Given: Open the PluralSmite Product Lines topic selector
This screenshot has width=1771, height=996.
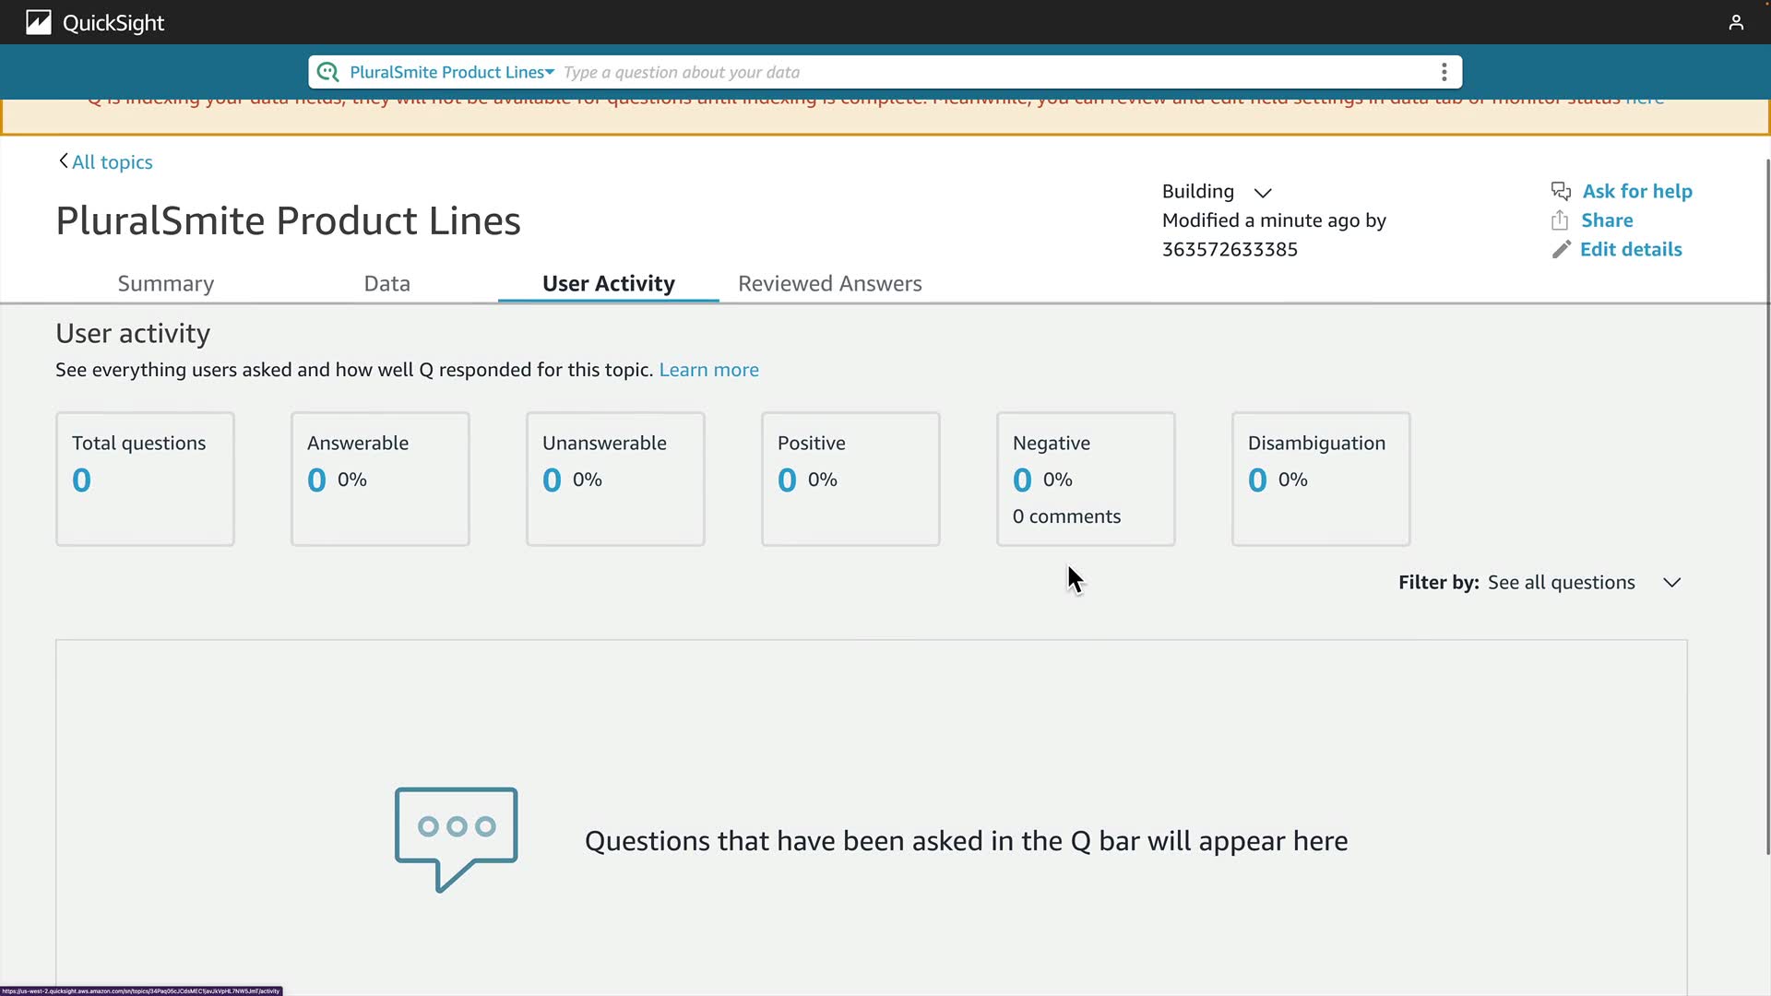Looking at the screenshot, I should [x=451, y=72].
